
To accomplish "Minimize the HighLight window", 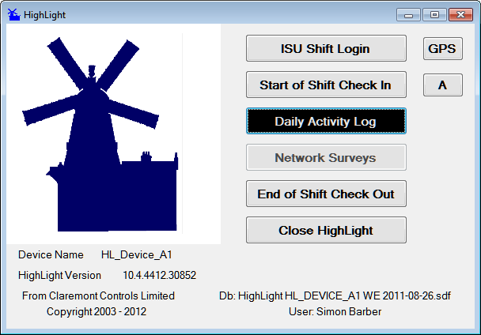I will point(411,14).
